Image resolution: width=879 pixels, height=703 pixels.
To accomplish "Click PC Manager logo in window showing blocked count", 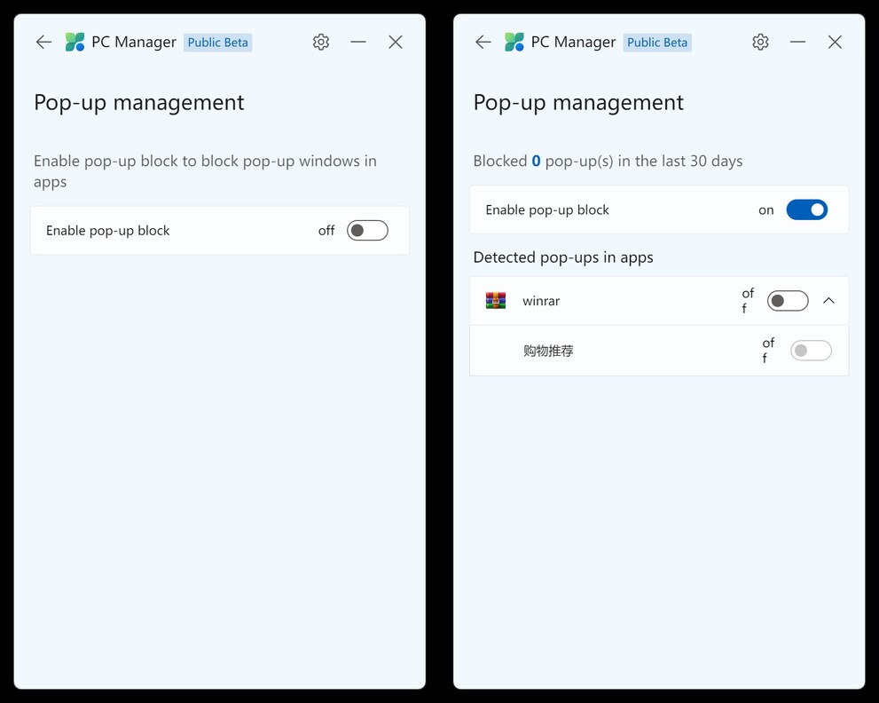I will coord(514,42).
